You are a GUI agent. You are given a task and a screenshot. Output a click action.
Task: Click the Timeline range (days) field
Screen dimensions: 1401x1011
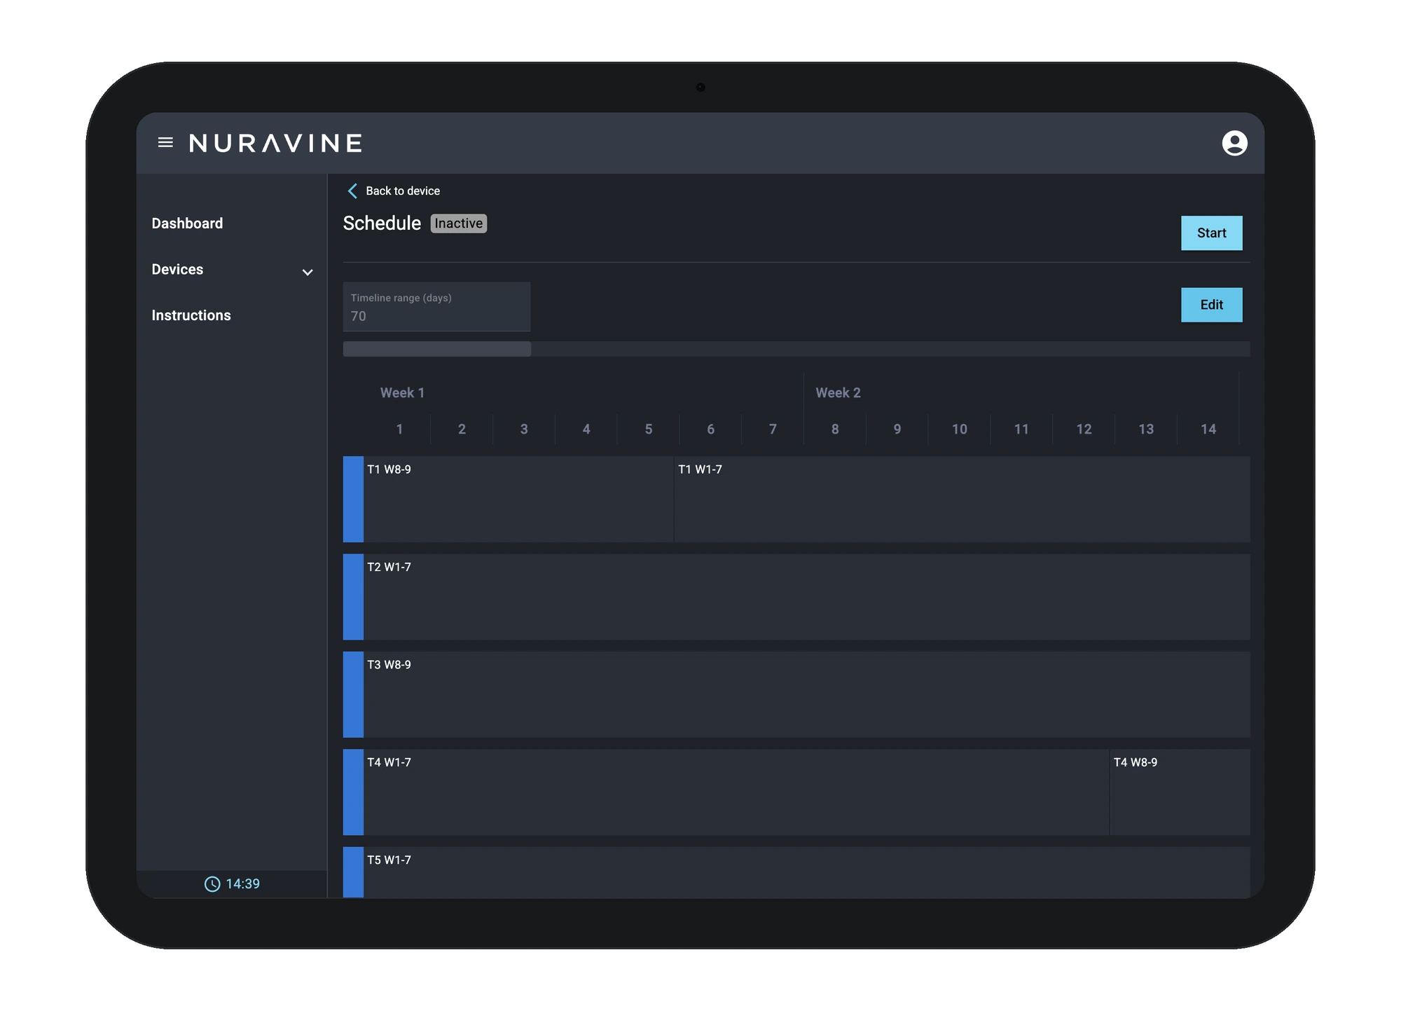coord(436,307)
